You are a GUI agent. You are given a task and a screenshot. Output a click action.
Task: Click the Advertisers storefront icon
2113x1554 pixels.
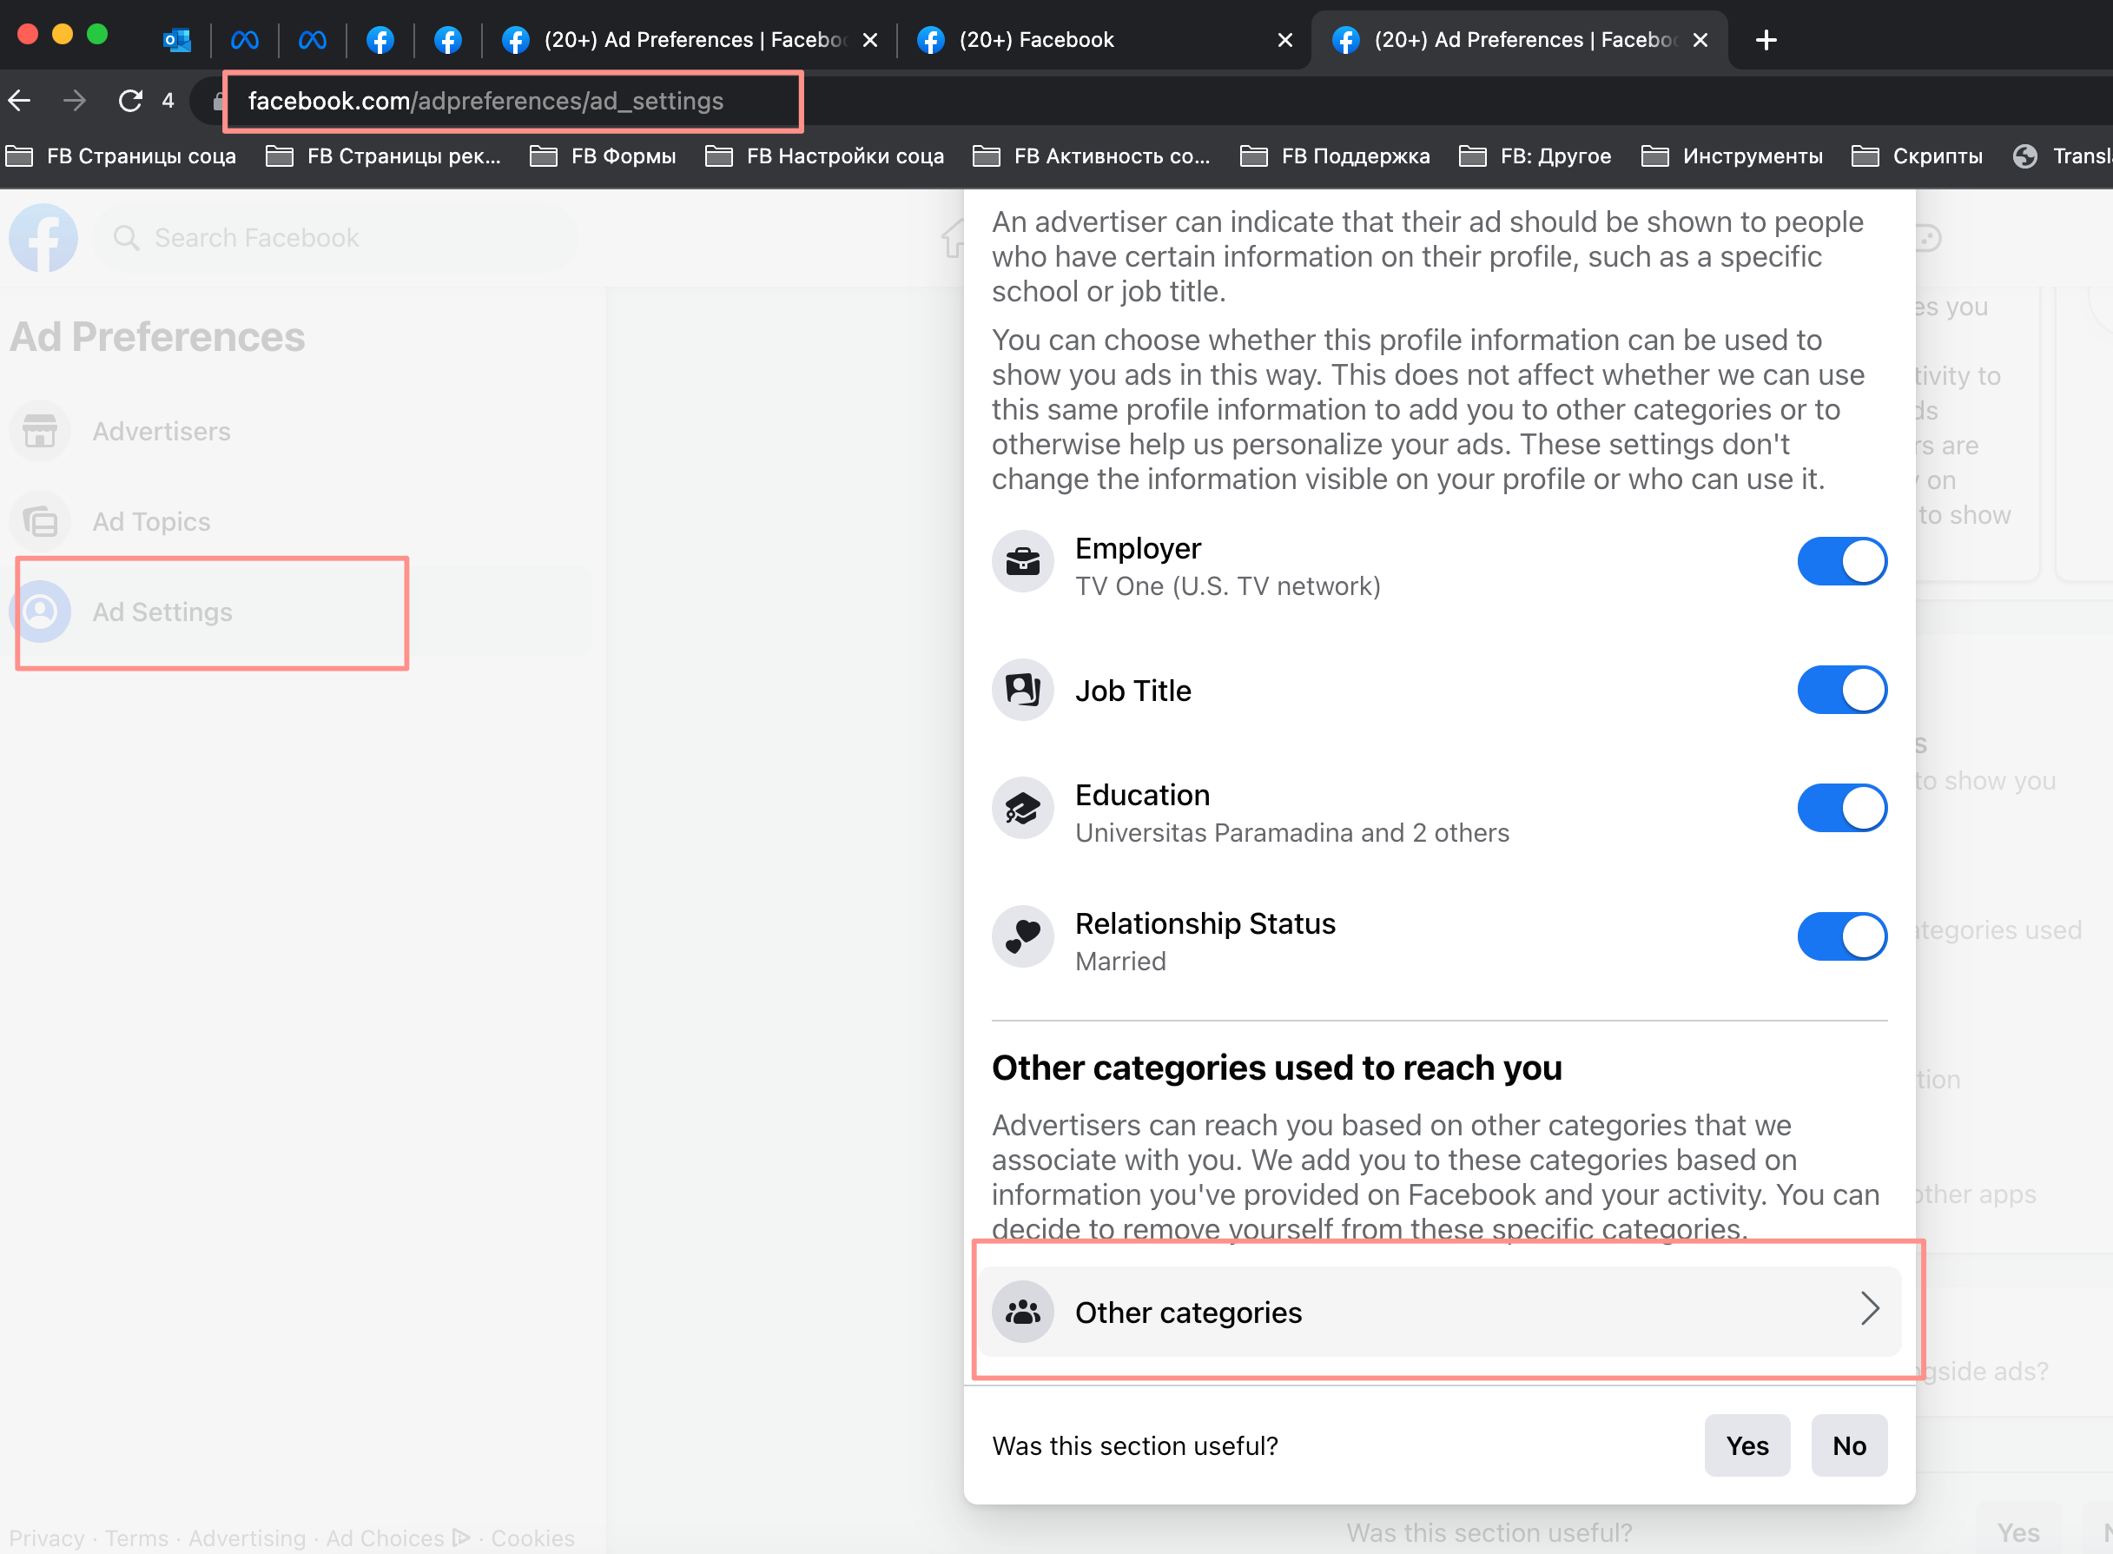[x=41, y=431]
